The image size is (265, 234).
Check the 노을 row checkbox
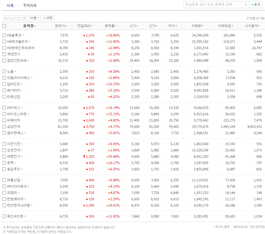[x=4, y=71]
